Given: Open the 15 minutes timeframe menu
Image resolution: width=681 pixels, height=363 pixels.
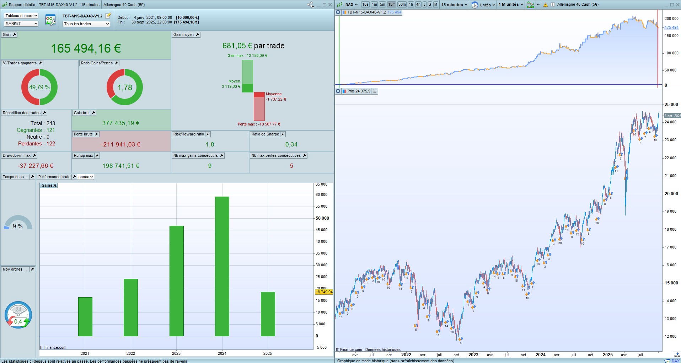Looking at the screenshot, I should pos(454,5).
